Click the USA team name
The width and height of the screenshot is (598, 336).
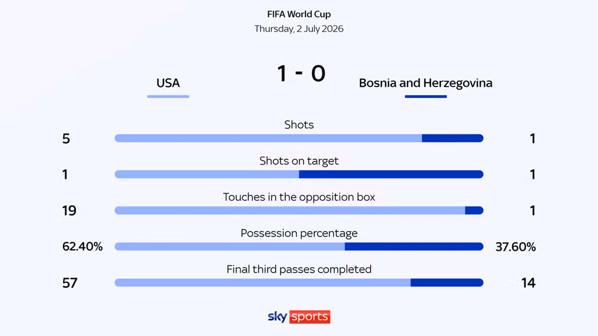point(168,83)
